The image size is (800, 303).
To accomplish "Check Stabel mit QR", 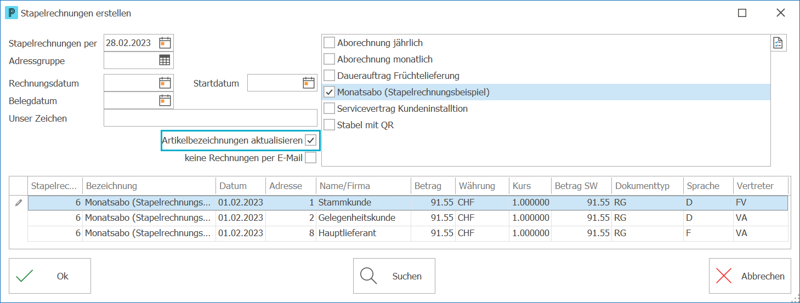I will click(329, 125).
